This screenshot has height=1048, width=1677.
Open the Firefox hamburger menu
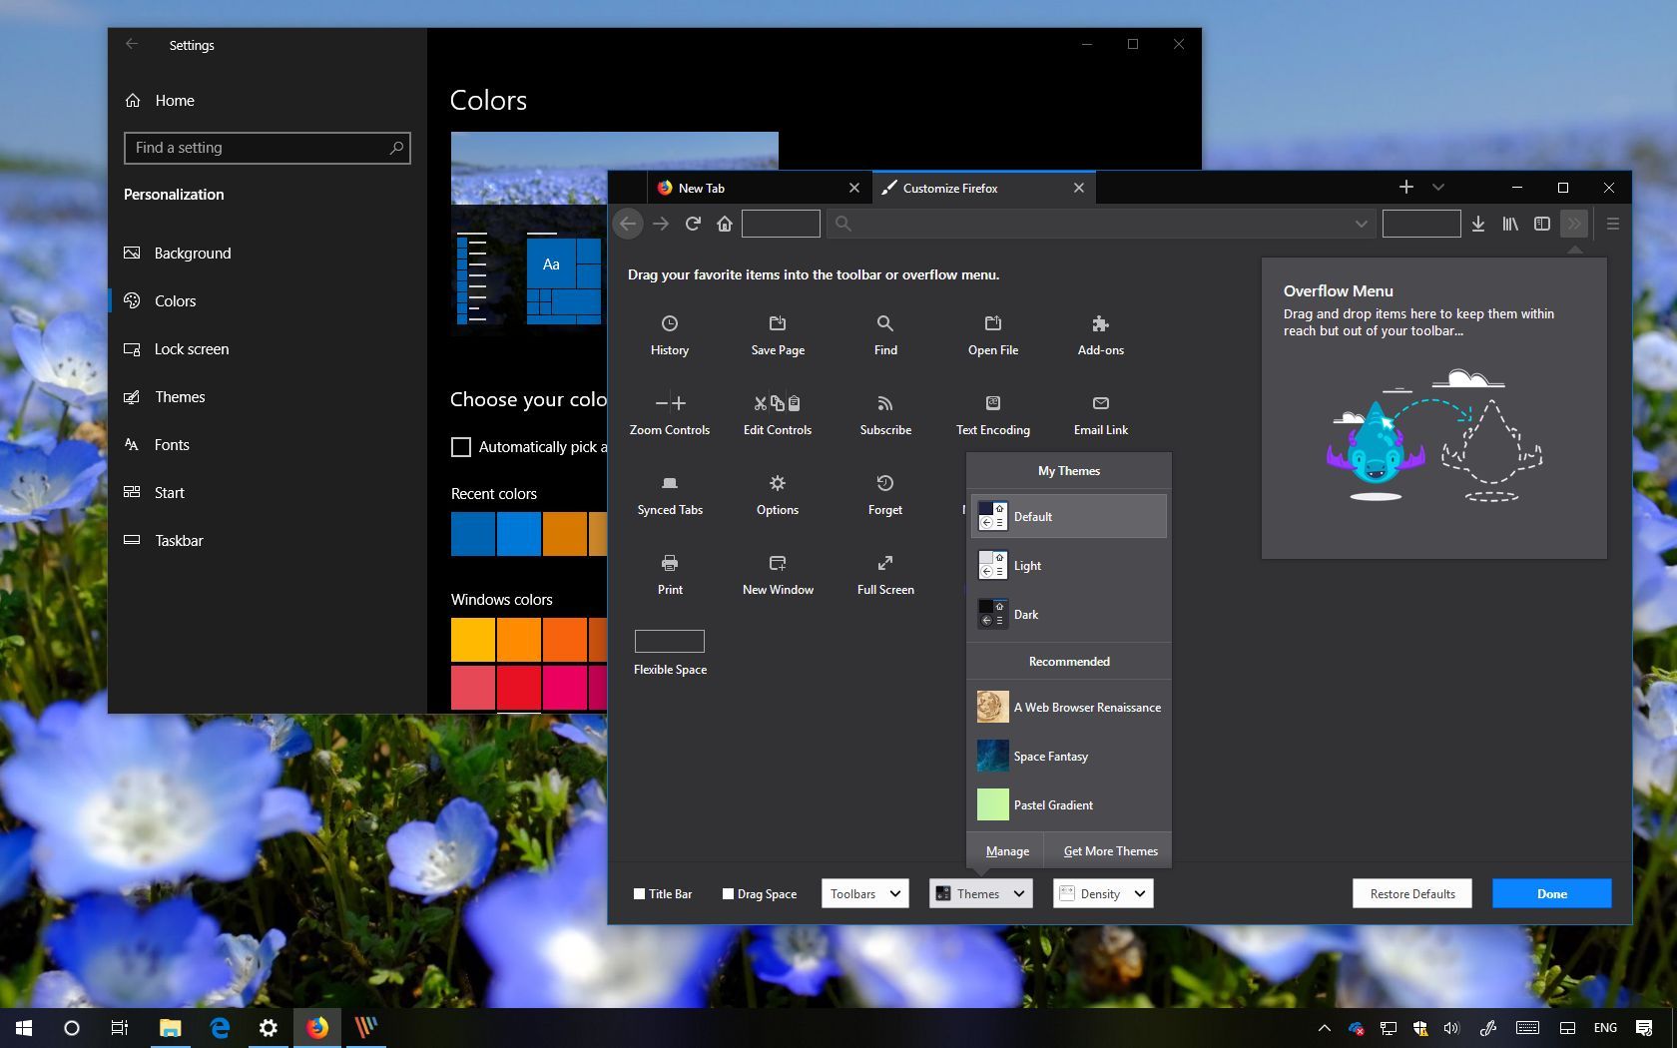tap(1613, 224)
